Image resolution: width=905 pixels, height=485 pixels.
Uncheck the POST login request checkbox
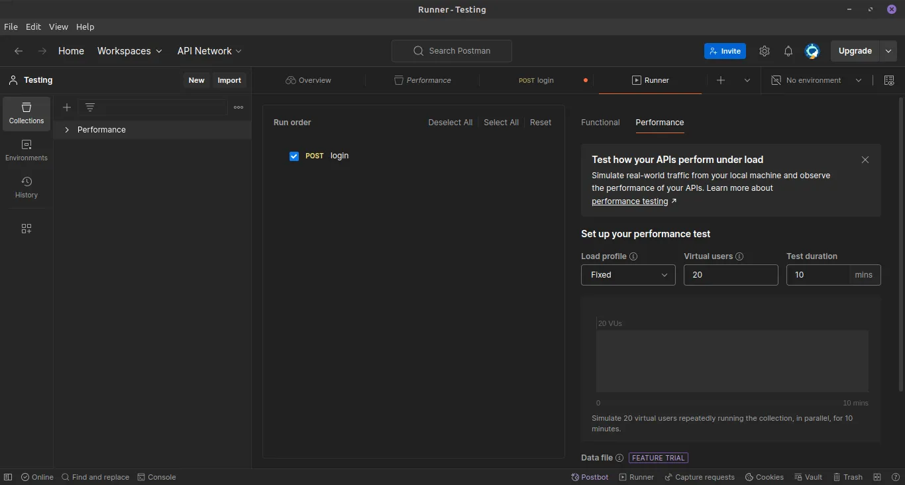coord(294,156)
